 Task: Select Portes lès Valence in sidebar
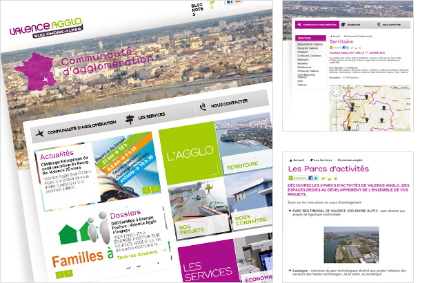tap(308, 71)
